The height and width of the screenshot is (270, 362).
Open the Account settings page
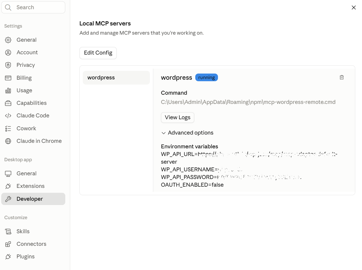[33, 53]
